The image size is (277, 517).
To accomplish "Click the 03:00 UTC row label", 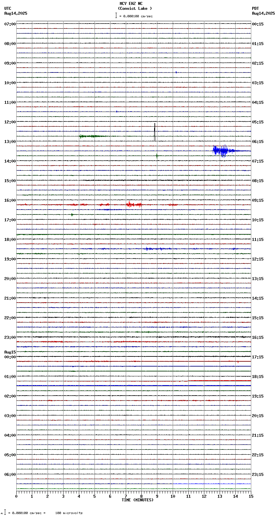I will coord(10,416).
